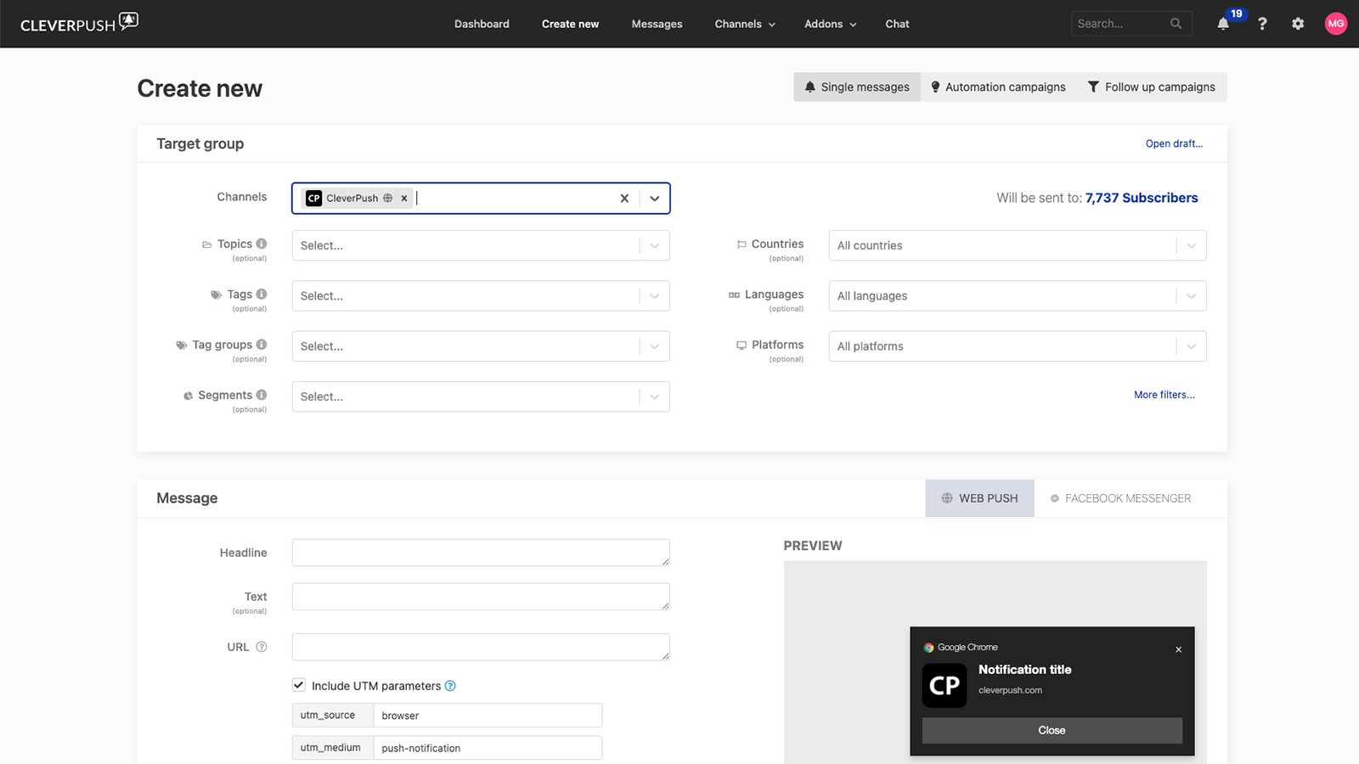Open the 7,737 Subscribers link
Image resolution: width=1359 pixels, height=764 pixels.
coord(1142,198)
